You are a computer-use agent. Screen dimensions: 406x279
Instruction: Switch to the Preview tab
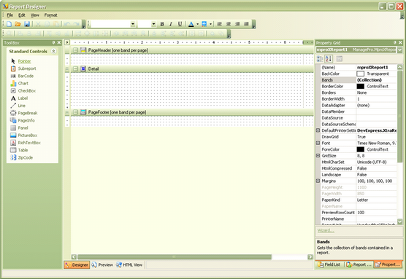(102, 264)
